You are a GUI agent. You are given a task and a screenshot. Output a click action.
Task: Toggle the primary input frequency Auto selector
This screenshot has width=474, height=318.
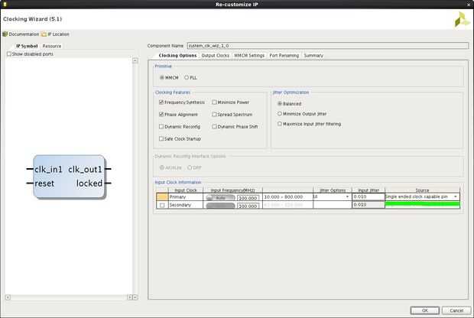point(220,198)
